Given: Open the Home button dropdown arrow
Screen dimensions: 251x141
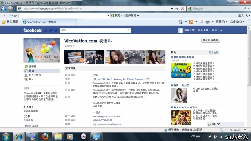Looking at the screenshot, I should pos(186,22).
